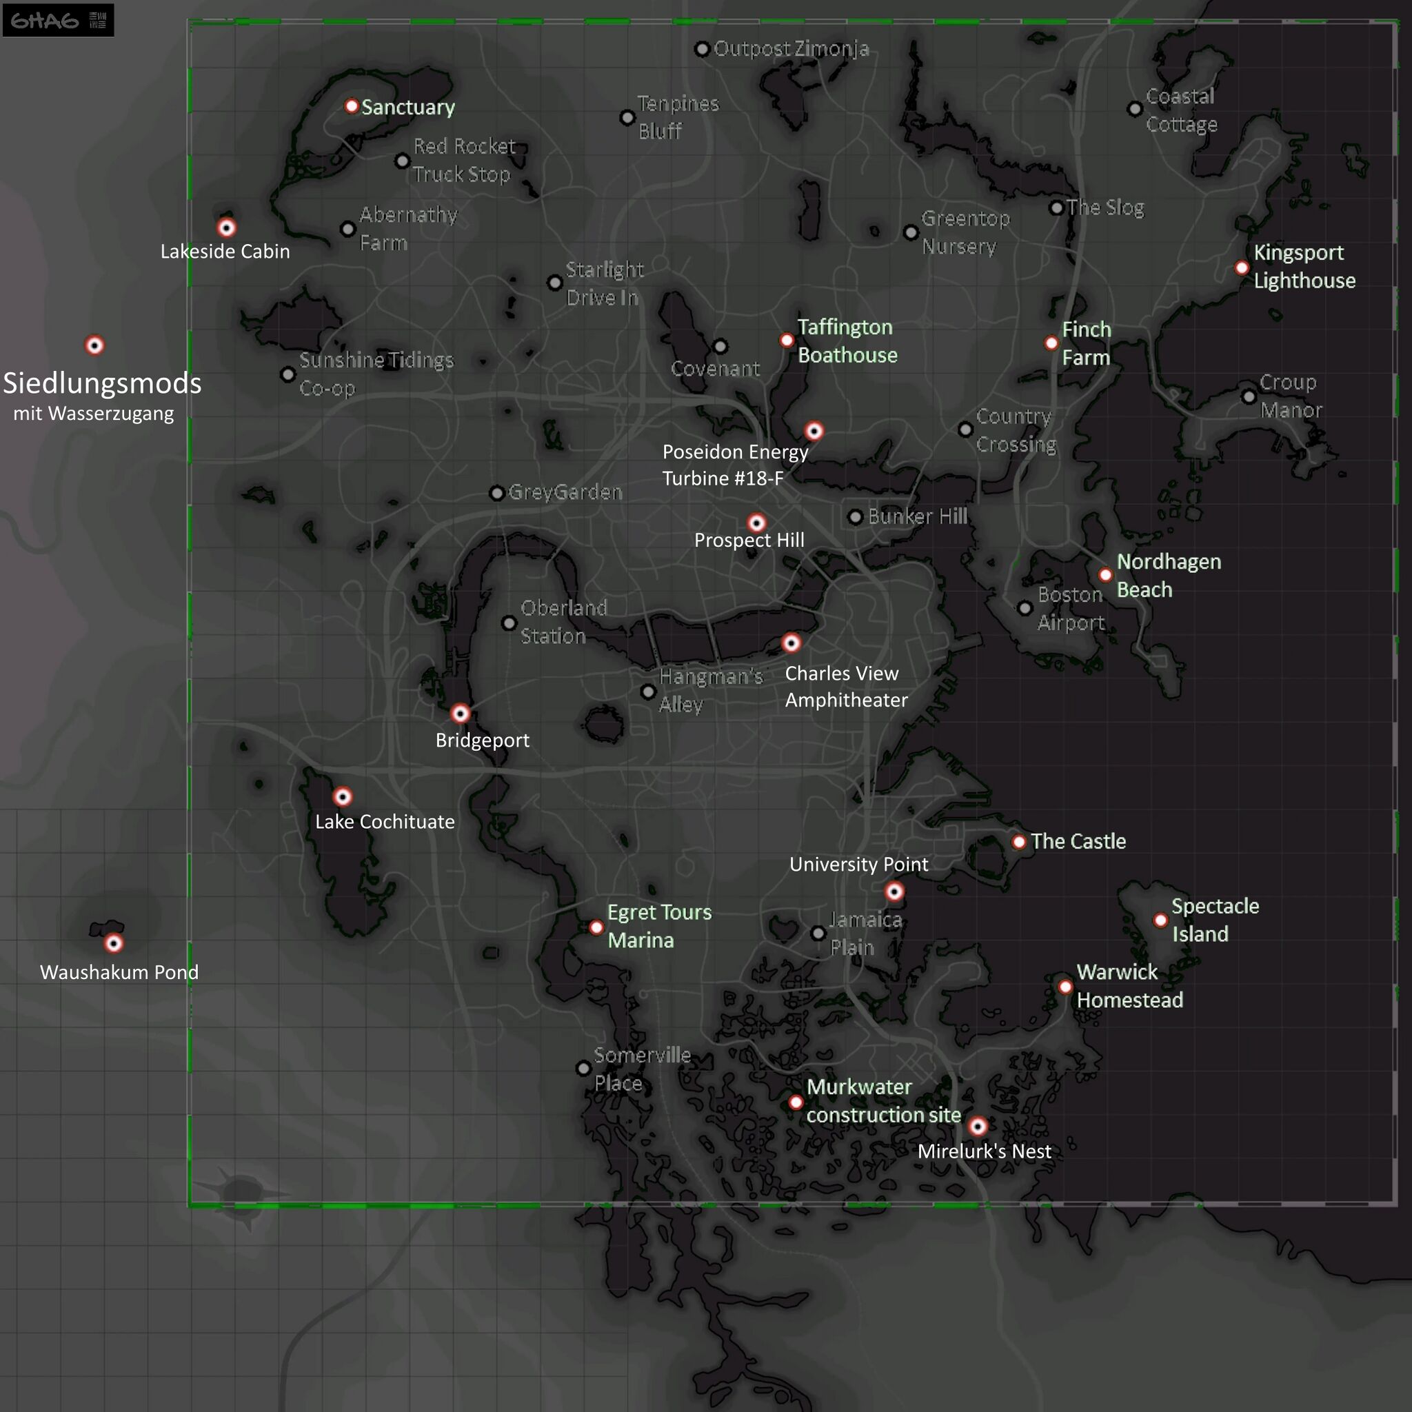The width and height of the screenshot is (1412, 1412).
Task: Click the Kingsport Lighthouse marker
Action: 1242,268
